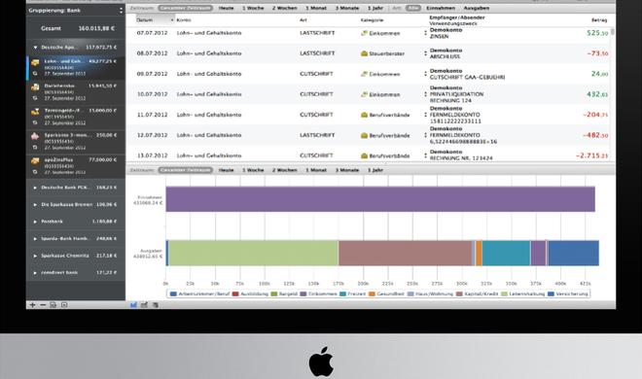Switch to the blue bar chart view icon

(x=133, y=305)
